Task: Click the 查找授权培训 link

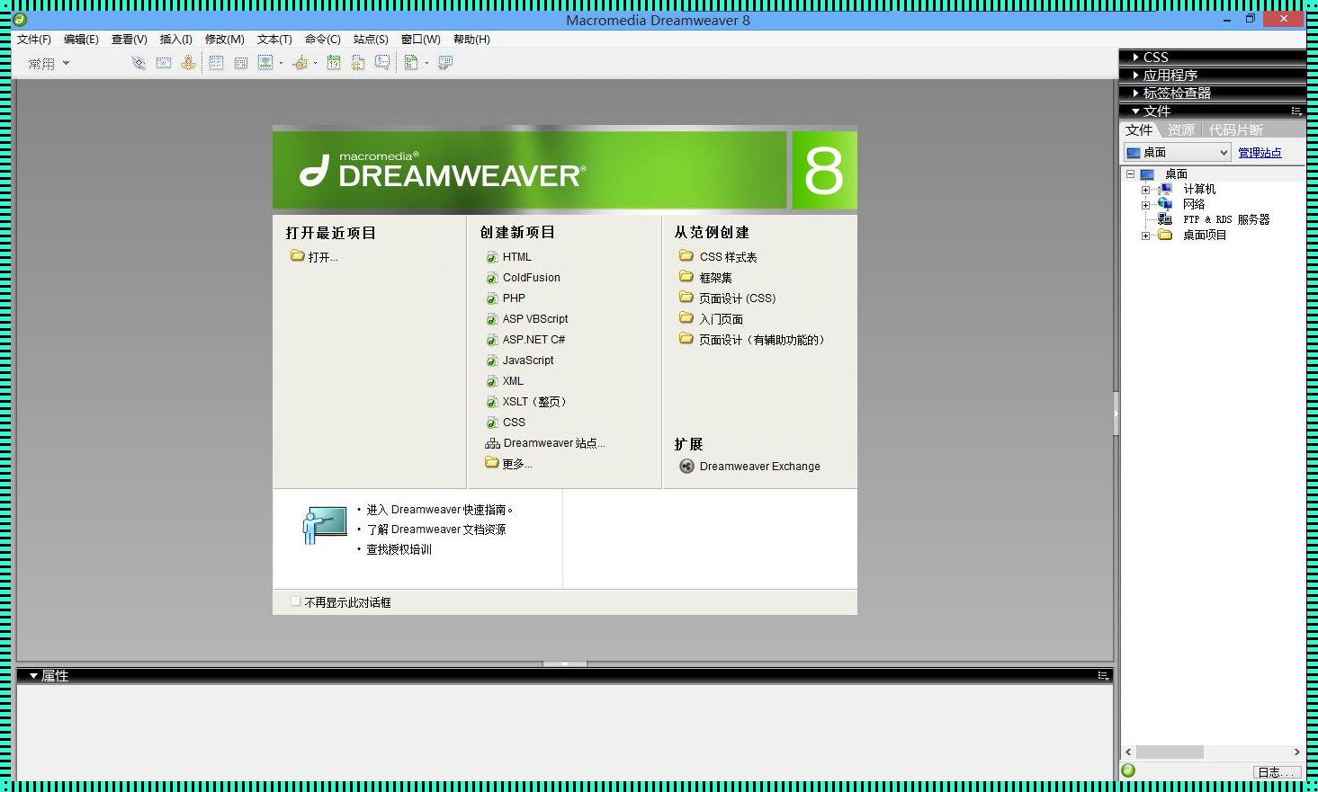Action: pos(399,549)
